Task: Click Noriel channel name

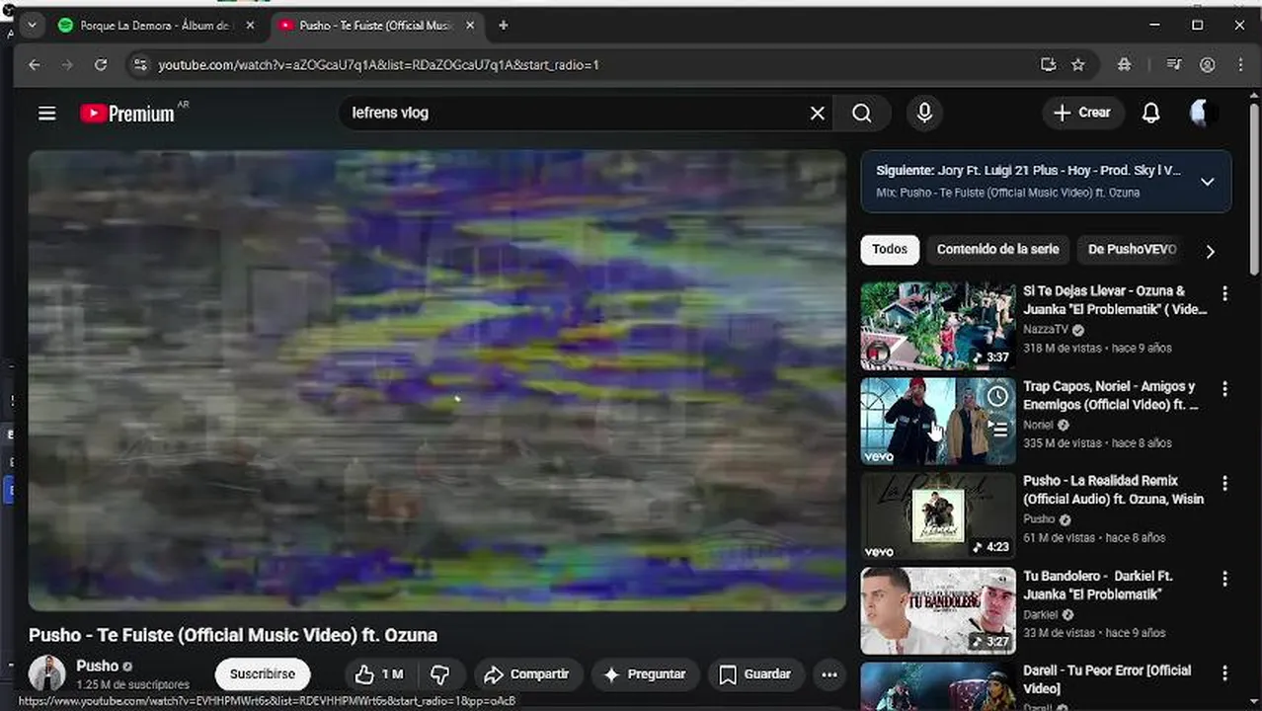Action: [1038, 425]
